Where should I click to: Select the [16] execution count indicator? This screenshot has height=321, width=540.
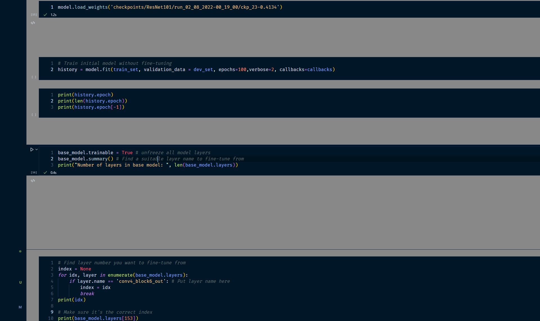coord(34,172)
